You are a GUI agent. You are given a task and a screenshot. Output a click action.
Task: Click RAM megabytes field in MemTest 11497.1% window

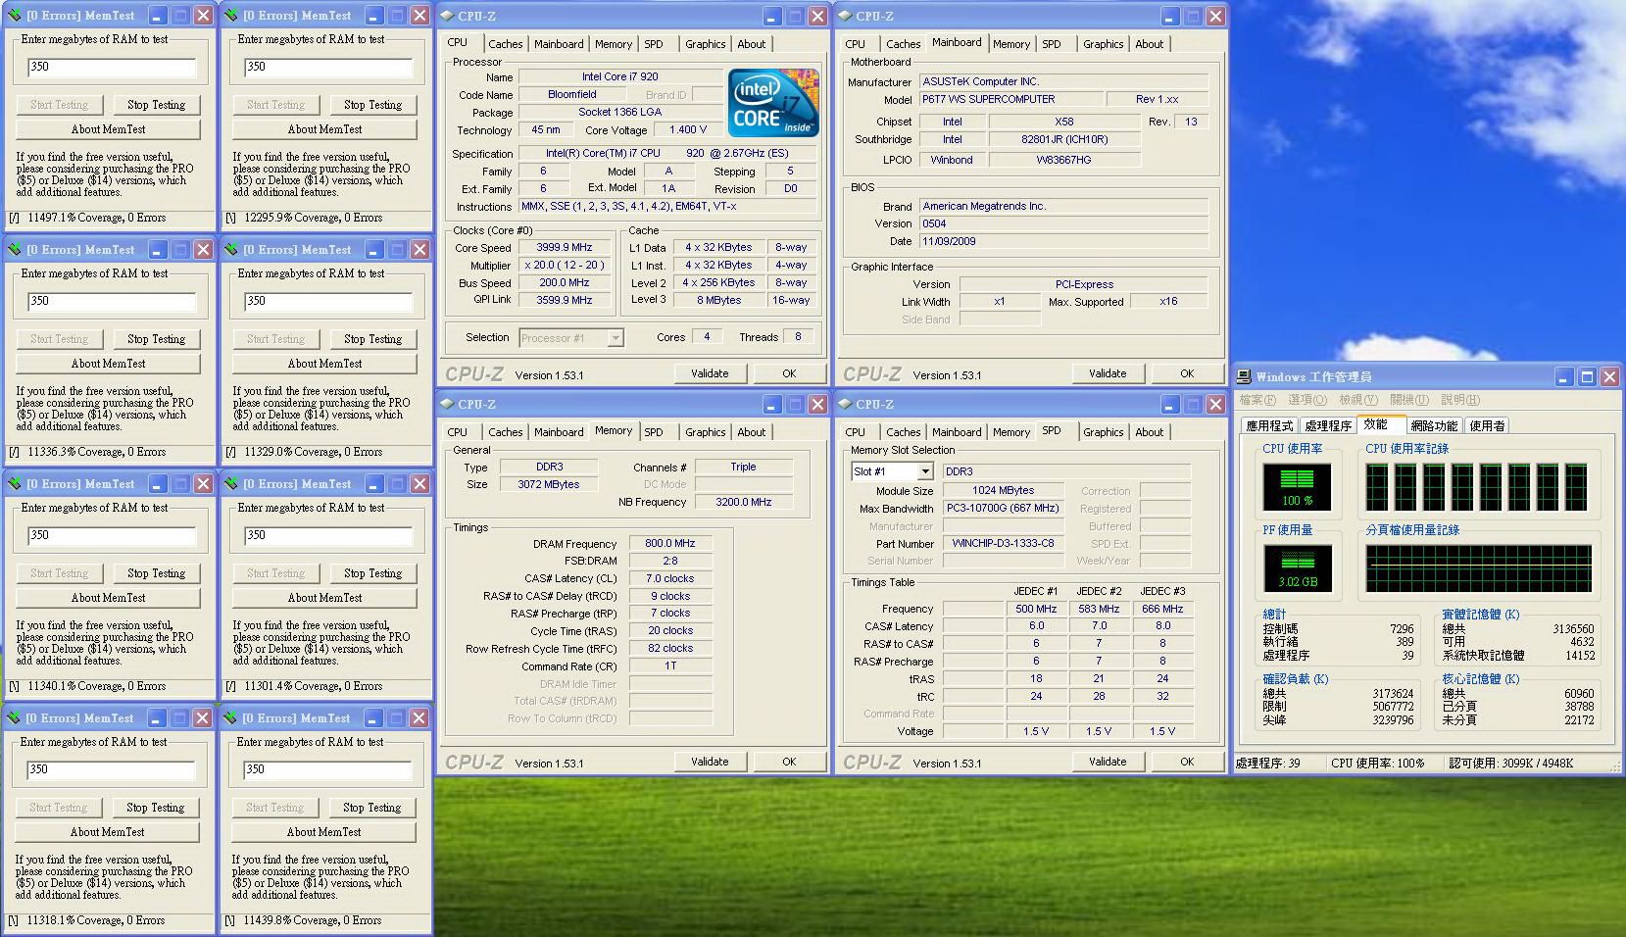111,67
